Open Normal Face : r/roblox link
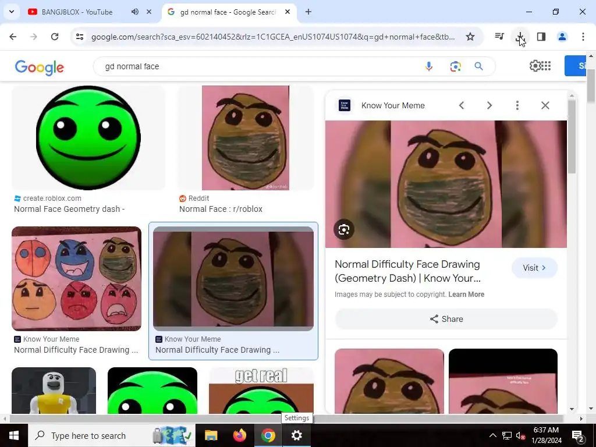The height and width of the screenshot is (447, 596). (x=221, y=209)
